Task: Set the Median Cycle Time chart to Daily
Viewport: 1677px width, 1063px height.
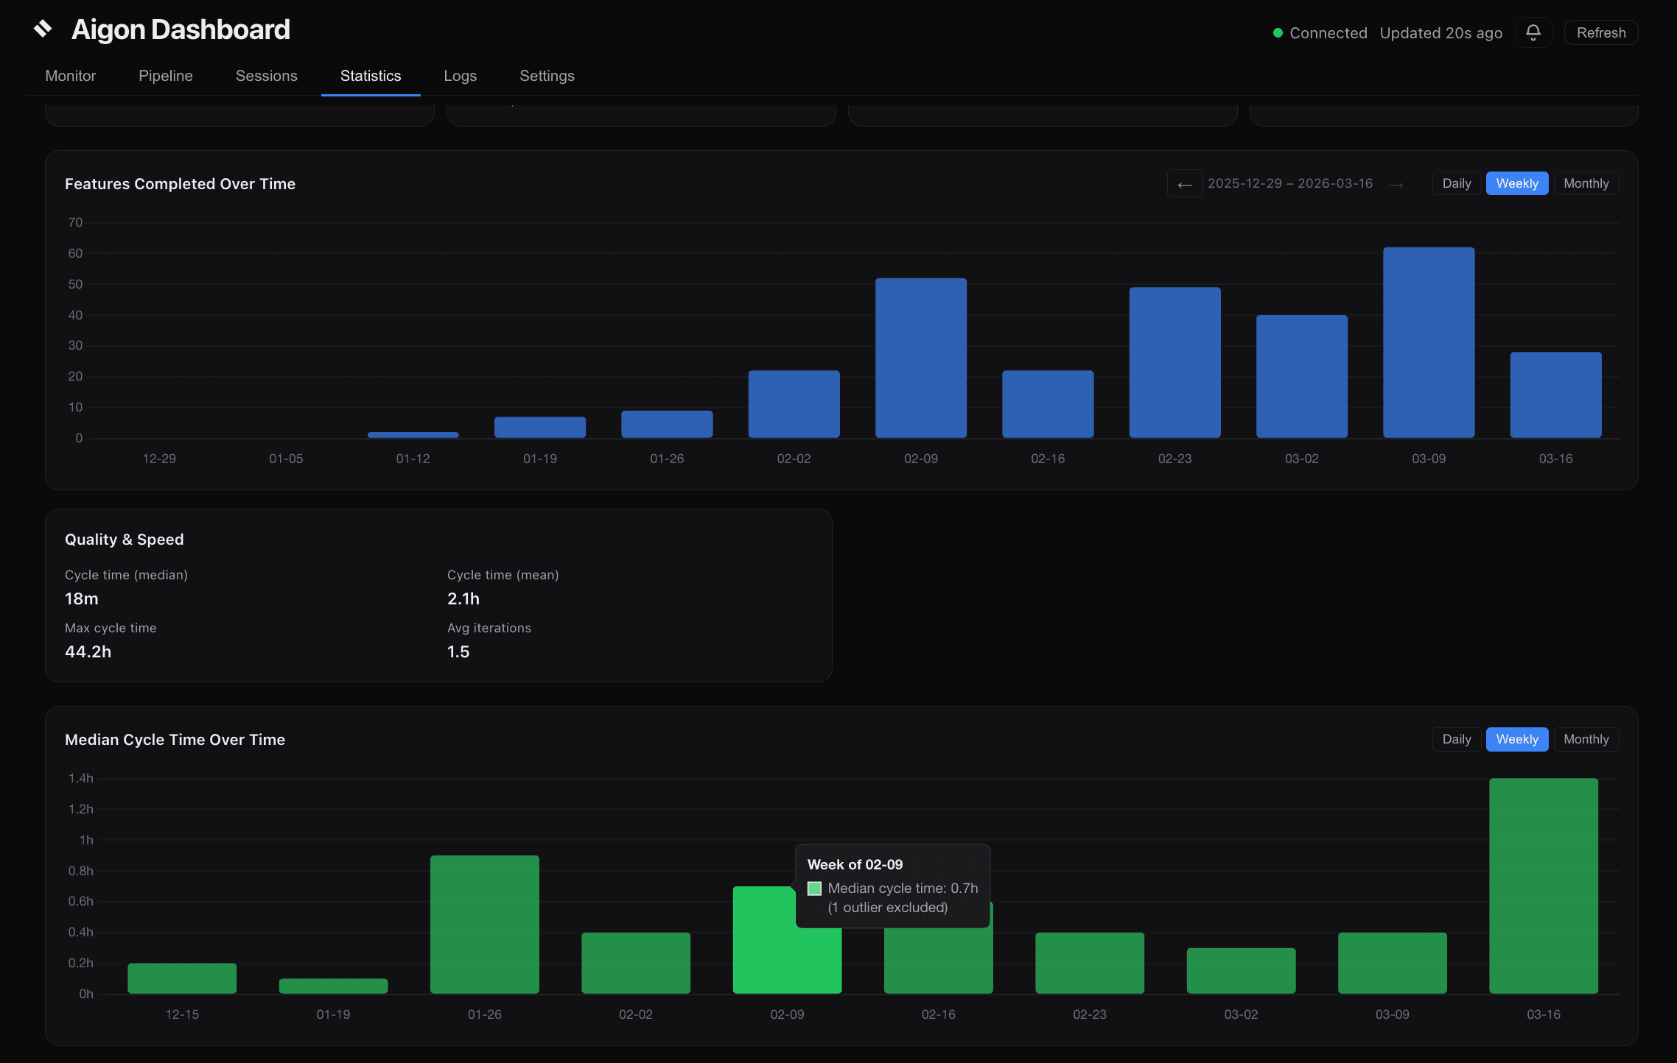Action: (x=1456, y=739)
